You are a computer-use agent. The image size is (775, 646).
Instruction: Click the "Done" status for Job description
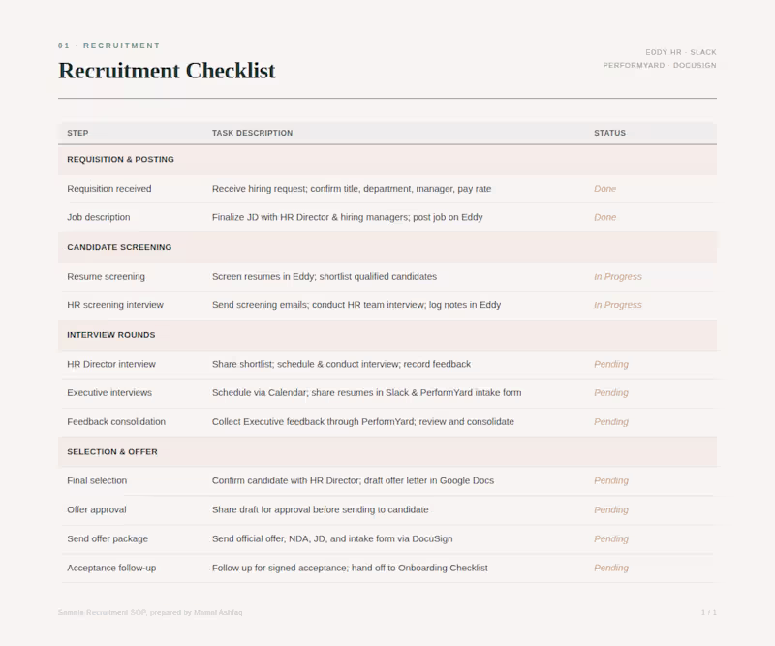pyautogui.click(x=604, y=218)
